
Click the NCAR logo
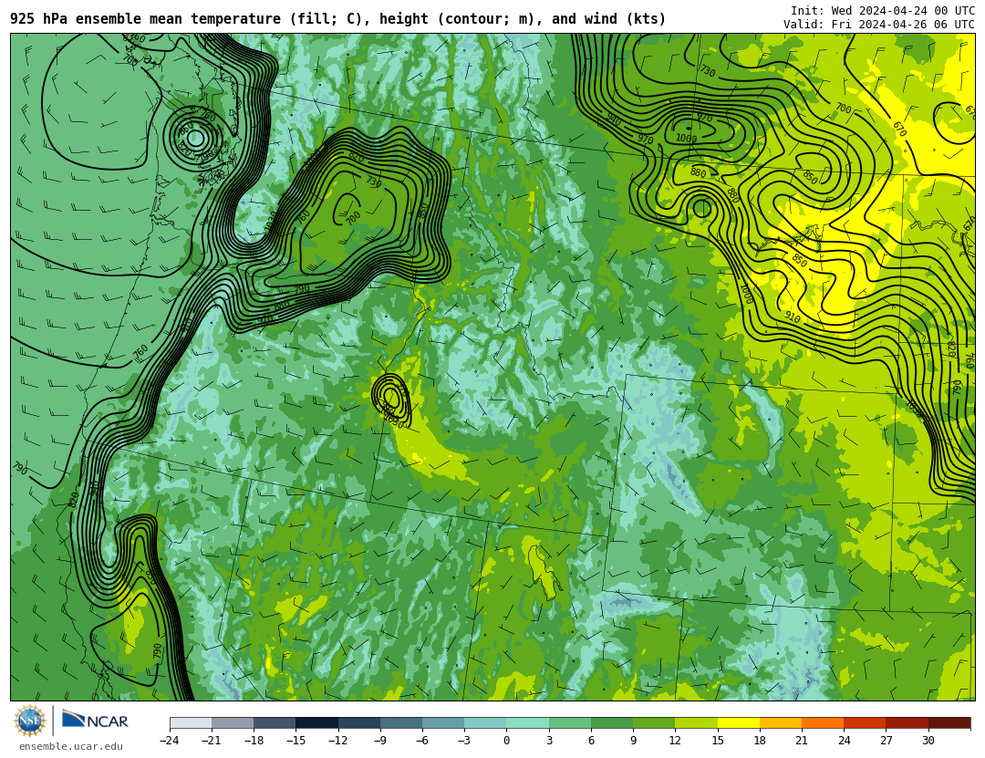(95, 721)
